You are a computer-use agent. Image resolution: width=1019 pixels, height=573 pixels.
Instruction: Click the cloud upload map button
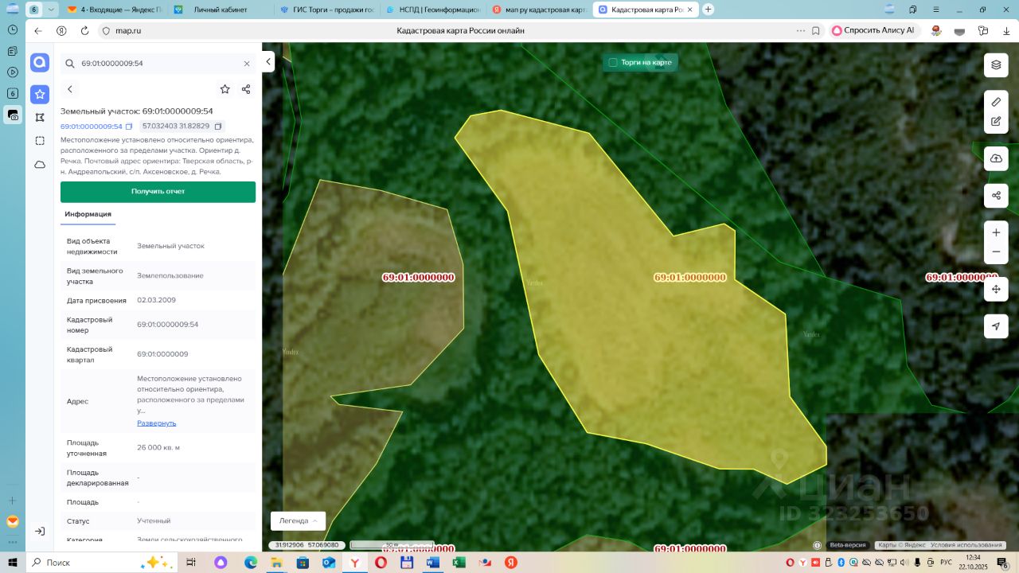[996, 158]
